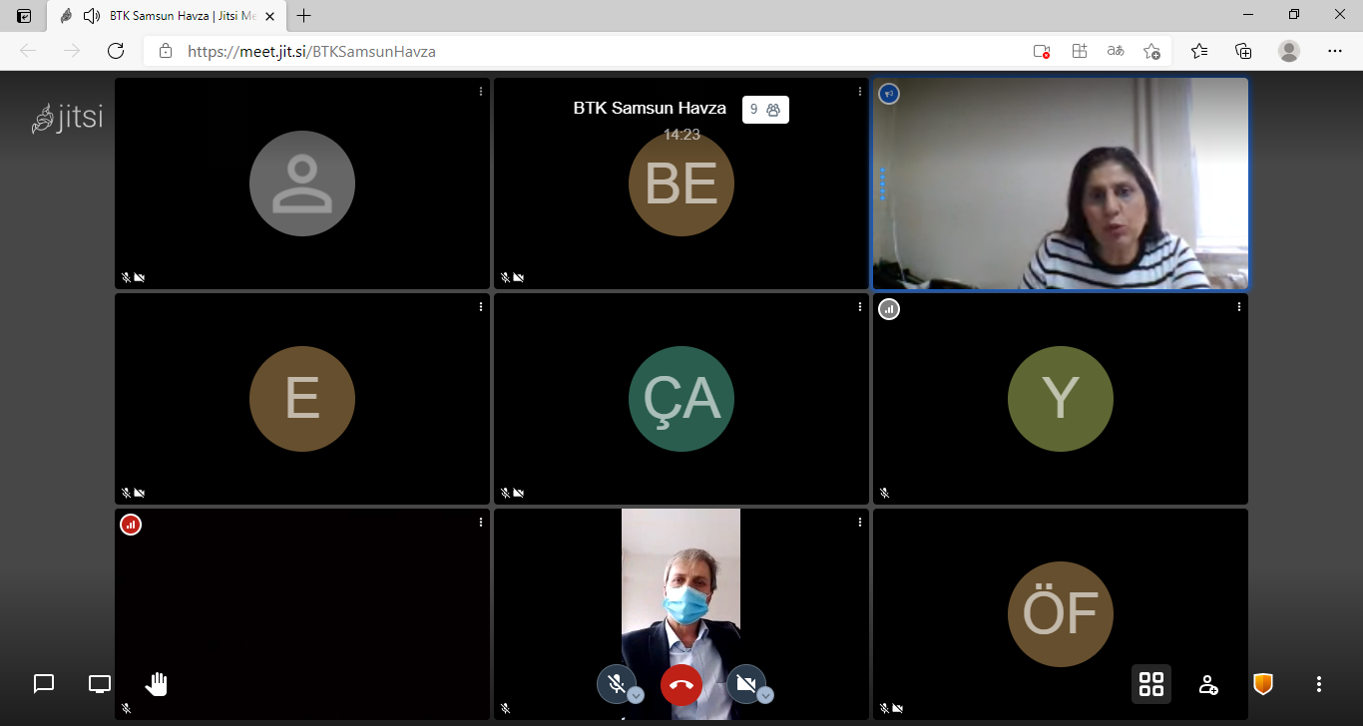Toggle tile view layout
This screenshot has width=1363, height=726.
pyautogui.click(x=1151, y=684)
